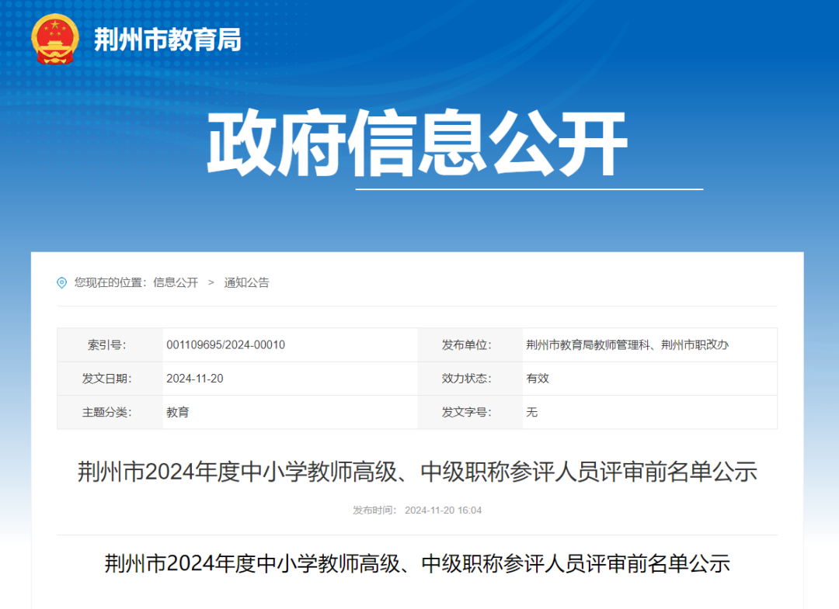Click the location pin icon in breadcrumb
The width and height of the screenshot is (839, 609).
(62, 282)
